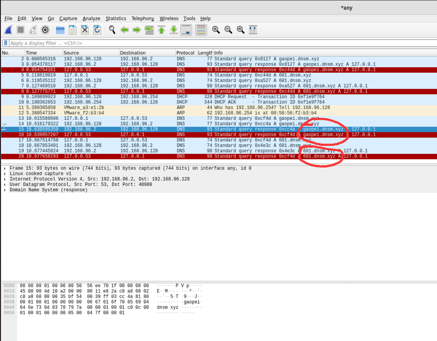This screenshot has width=437, height=341.
Task: Go to specified packet icon
Action: (x=149, y=30)
